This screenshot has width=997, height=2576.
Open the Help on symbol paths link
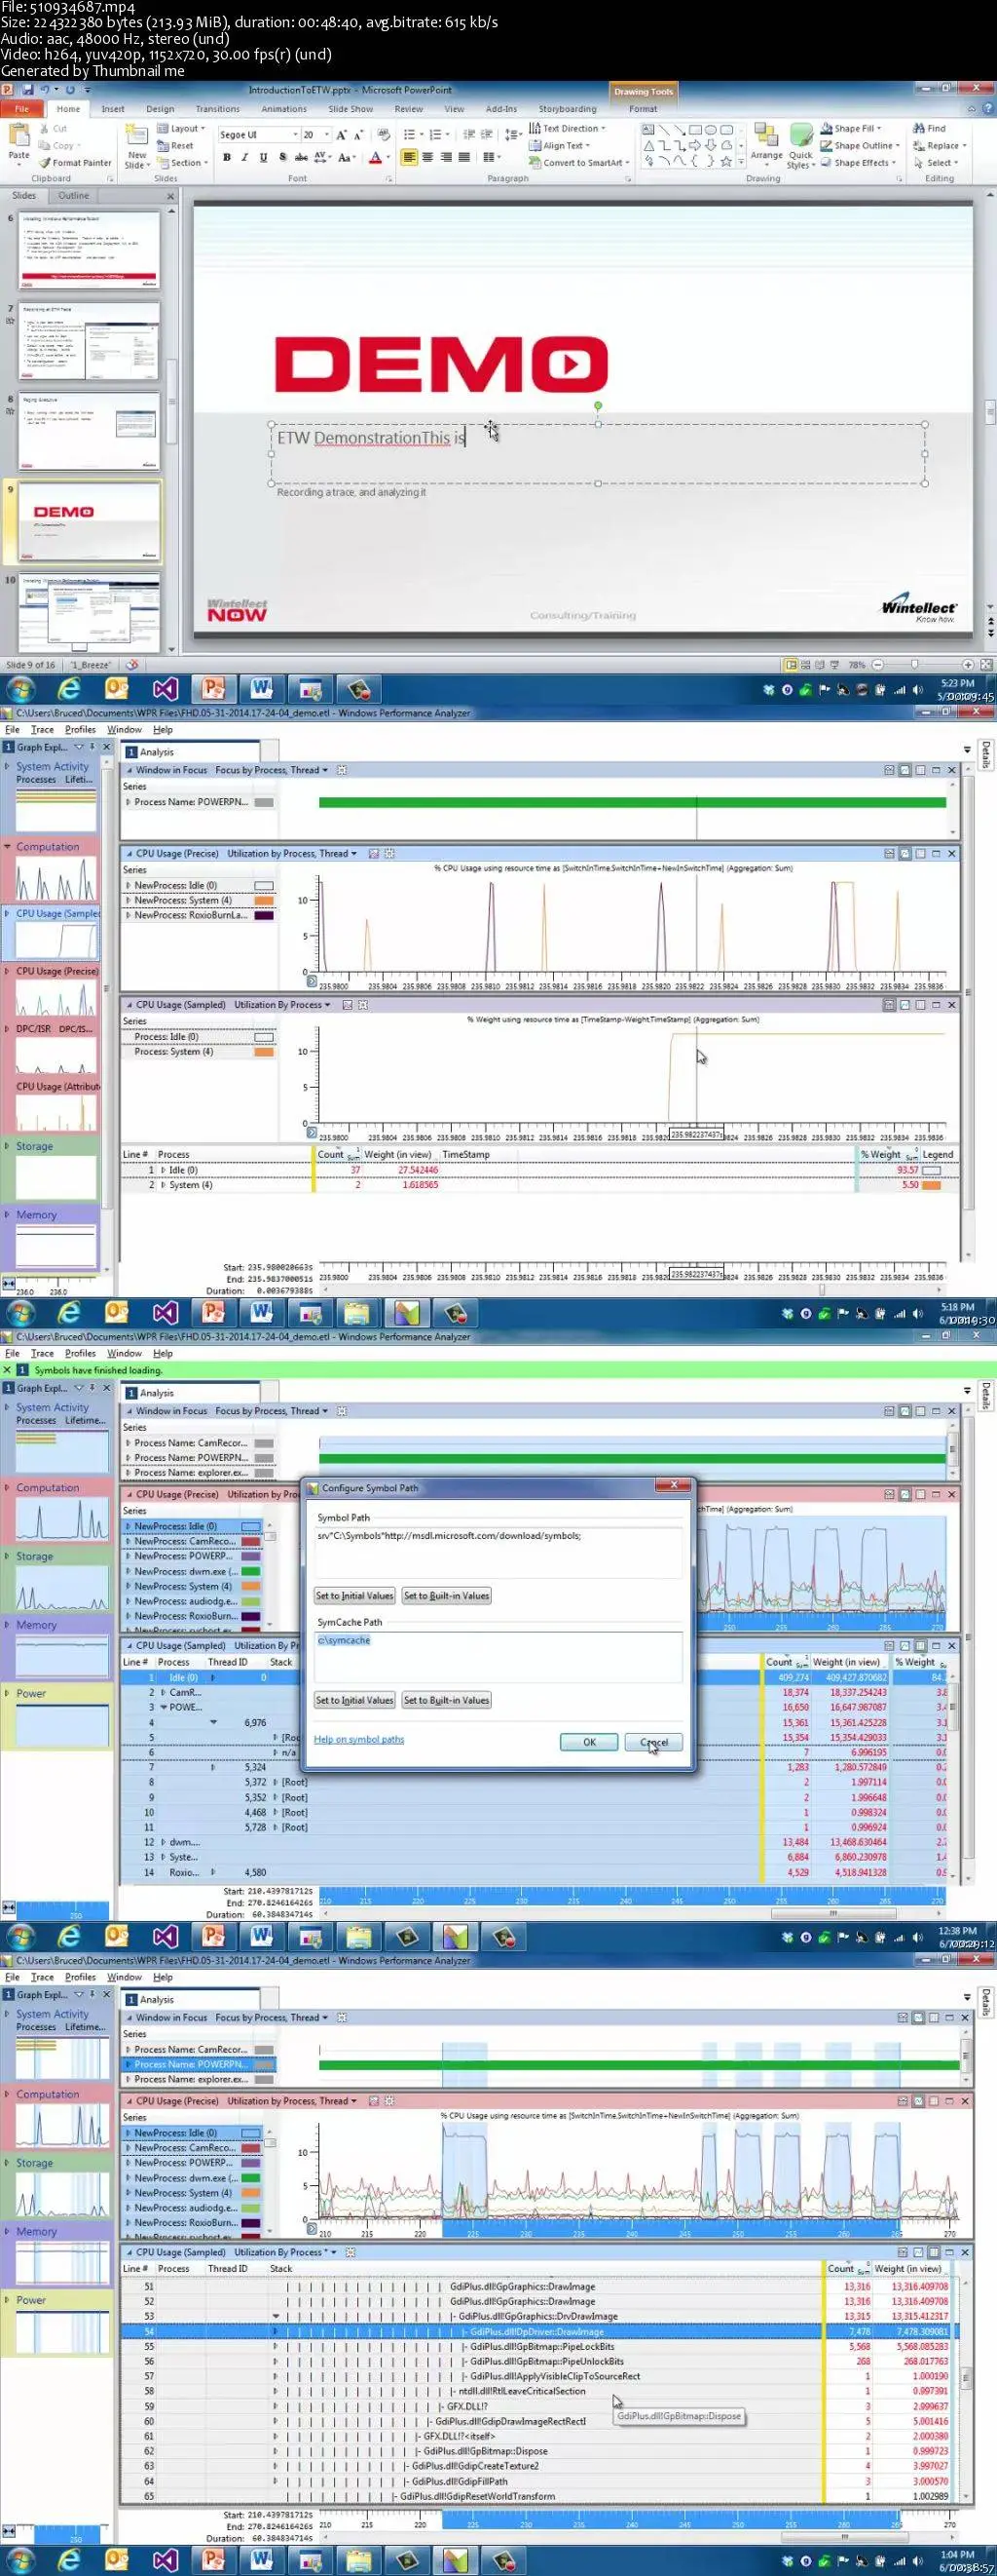[x=358, y=1739]
